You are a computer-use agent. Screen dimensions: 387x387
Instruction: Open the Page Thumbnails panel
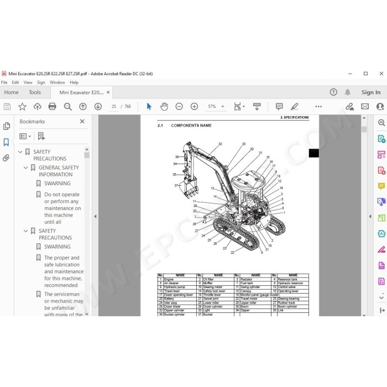(7, 126)
